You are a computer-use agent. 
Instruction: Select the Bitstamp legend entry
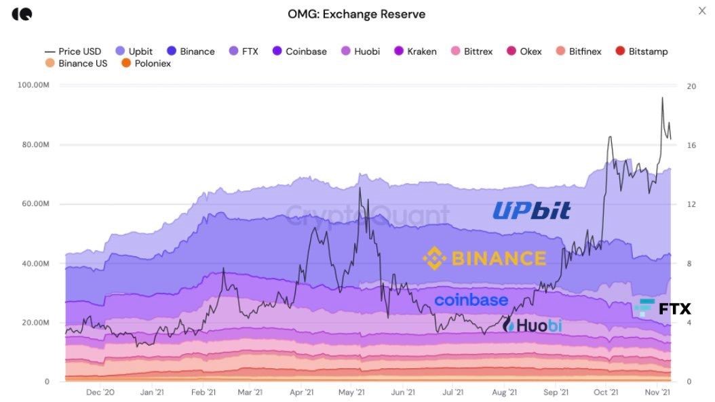point(641,52)
